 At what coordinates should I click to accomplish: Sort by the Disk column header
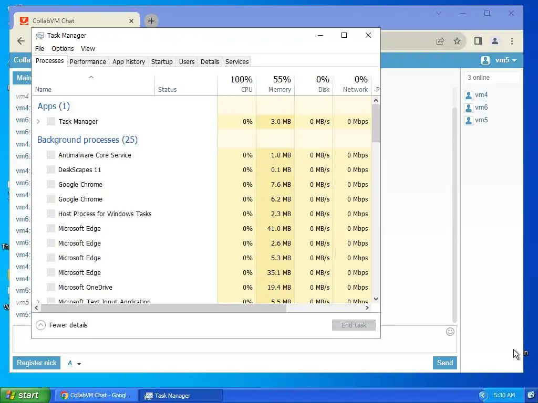coord(314,84)
